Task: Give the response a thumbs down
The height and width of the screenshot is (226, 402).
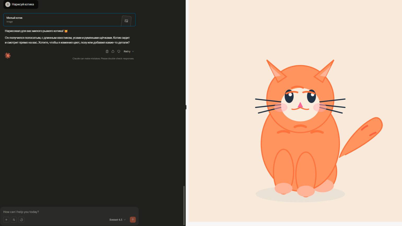Action: click(119, 51)
